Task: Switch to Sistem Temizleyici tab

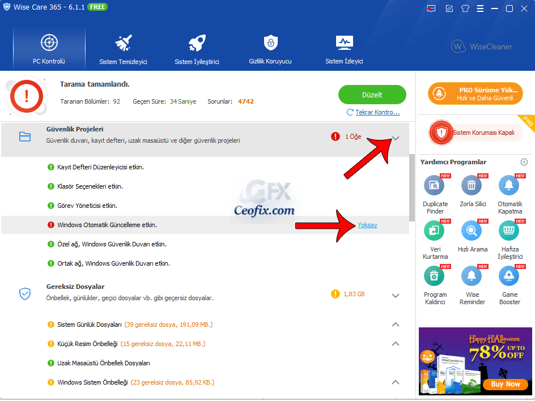Action: point(123,49)
